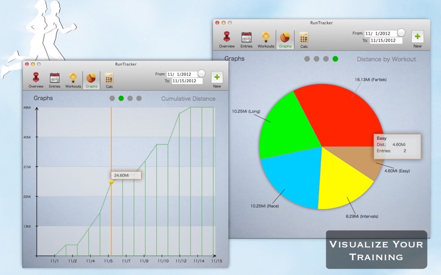Click the Cumulative Distance heading
Image resolution: width=441 pixels, height=275 pixels.
[189, 99]
